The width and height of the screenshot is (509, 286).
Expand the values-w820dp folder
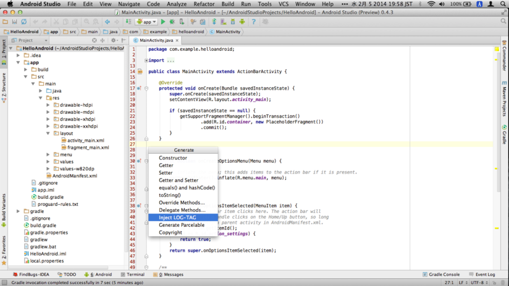click(48, 168)
